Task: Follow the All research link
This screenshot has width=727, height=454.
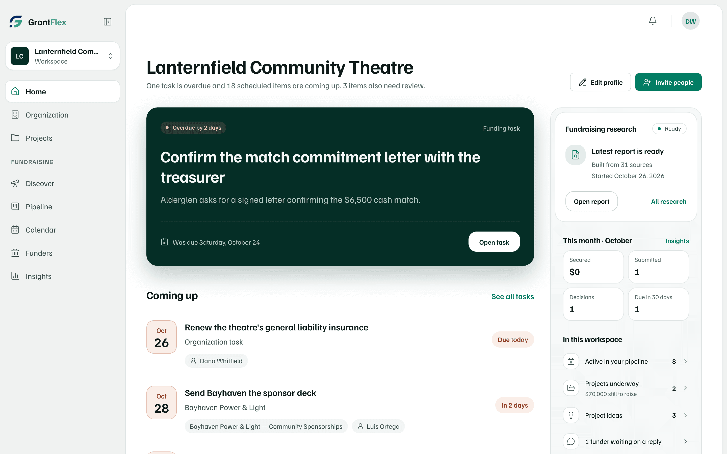Action: (668, 202)
